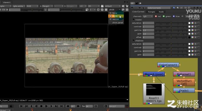Select the VectorBlur1 node
This screenshot has height=111, width=202.
pos(184,82)
